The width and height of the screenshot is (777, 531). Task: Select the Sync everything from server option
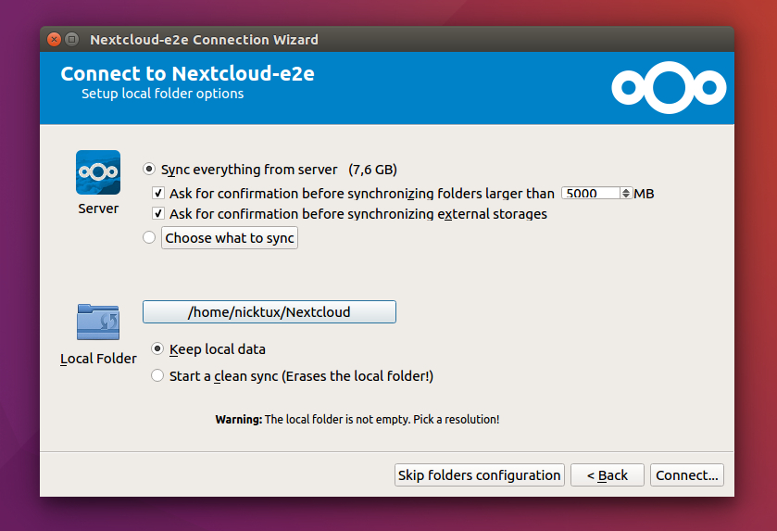click(149, 170)
